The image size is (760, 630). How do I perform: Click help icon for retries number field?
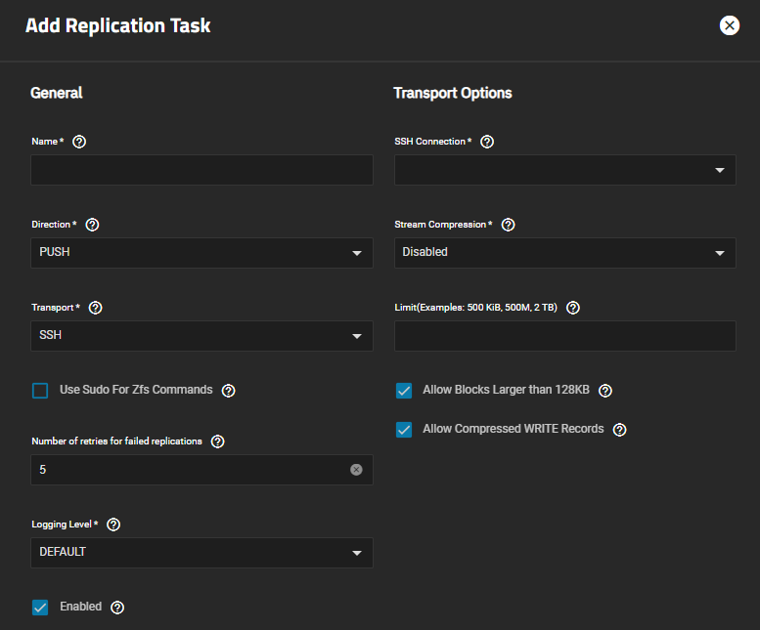tap(218, 441)
